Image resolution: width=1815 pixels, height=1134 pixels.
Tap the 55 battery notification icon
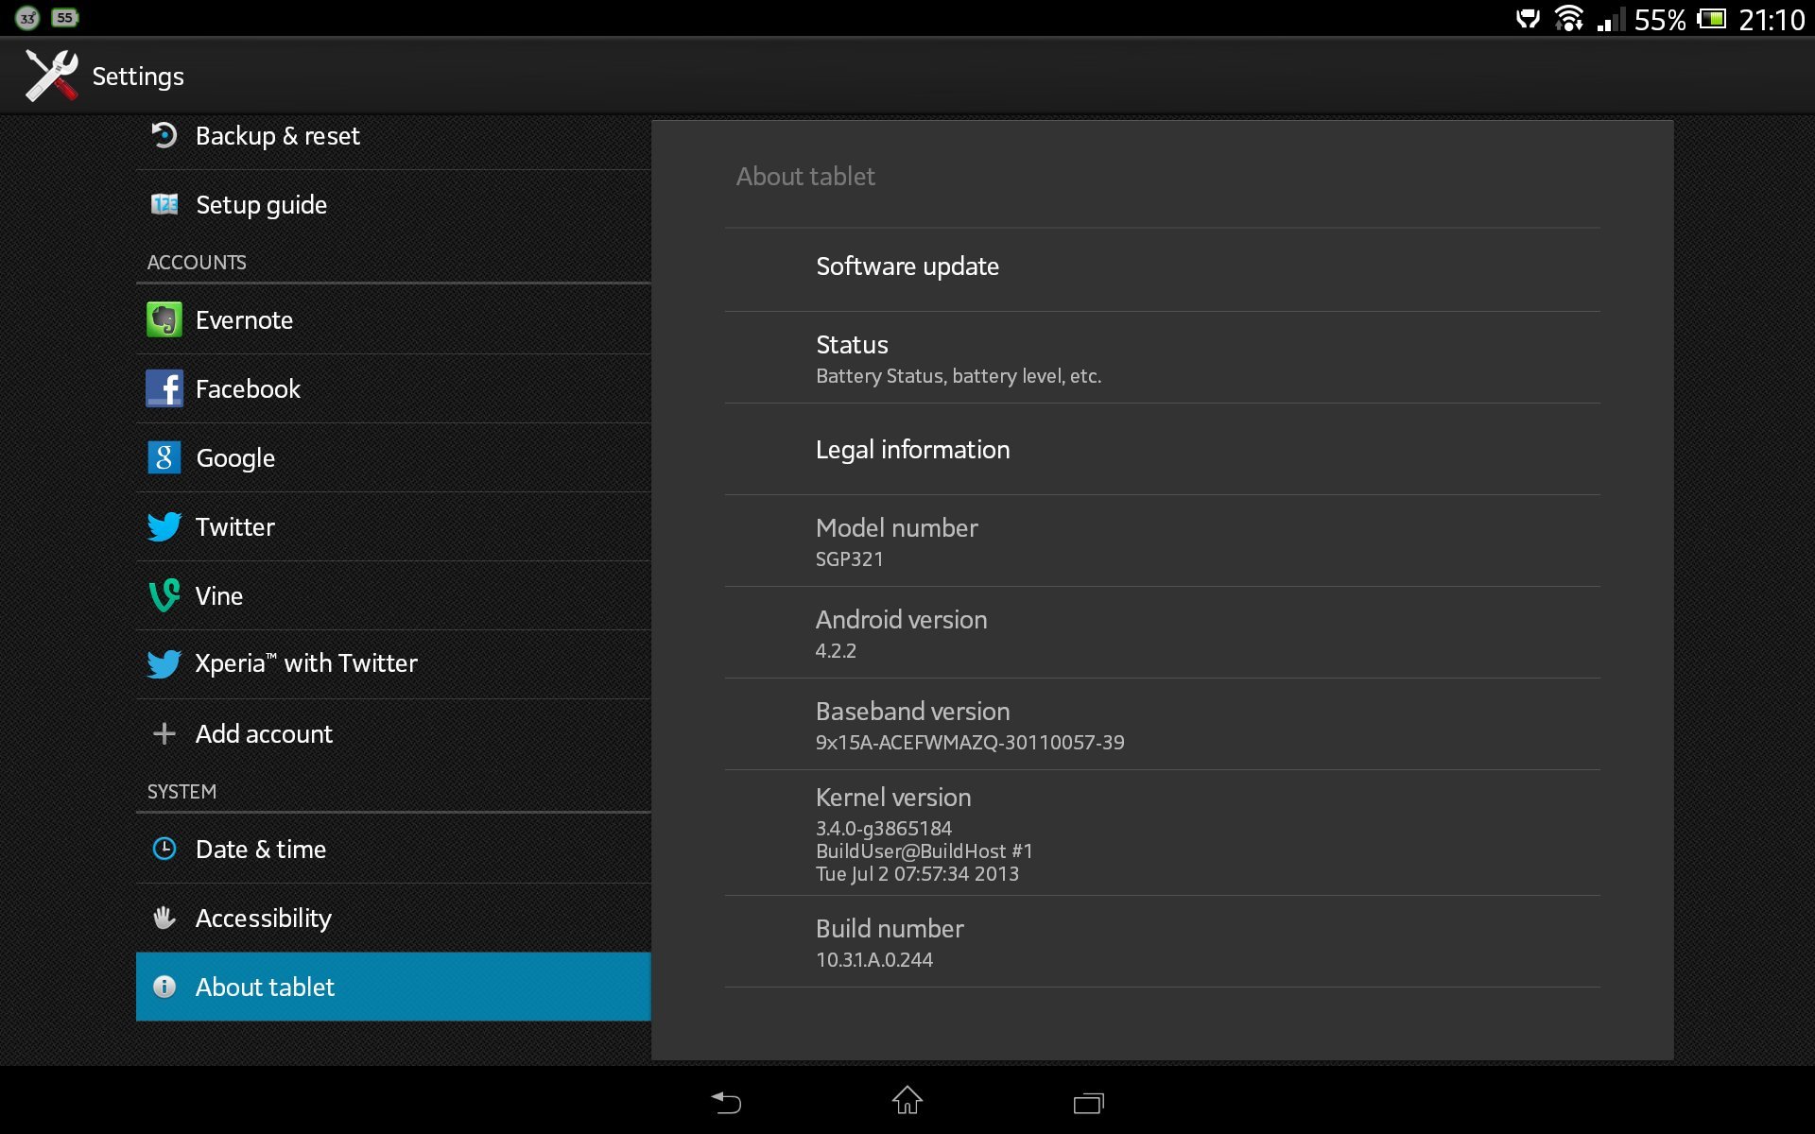pyautogui.click(x=64, y=17)
